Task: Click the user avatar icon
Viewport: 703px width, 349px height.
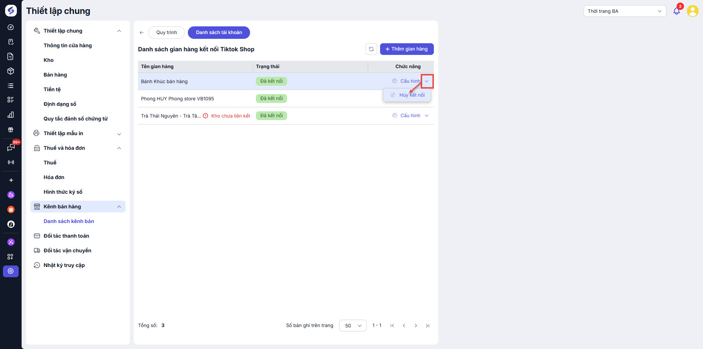Action: point(692,11)
